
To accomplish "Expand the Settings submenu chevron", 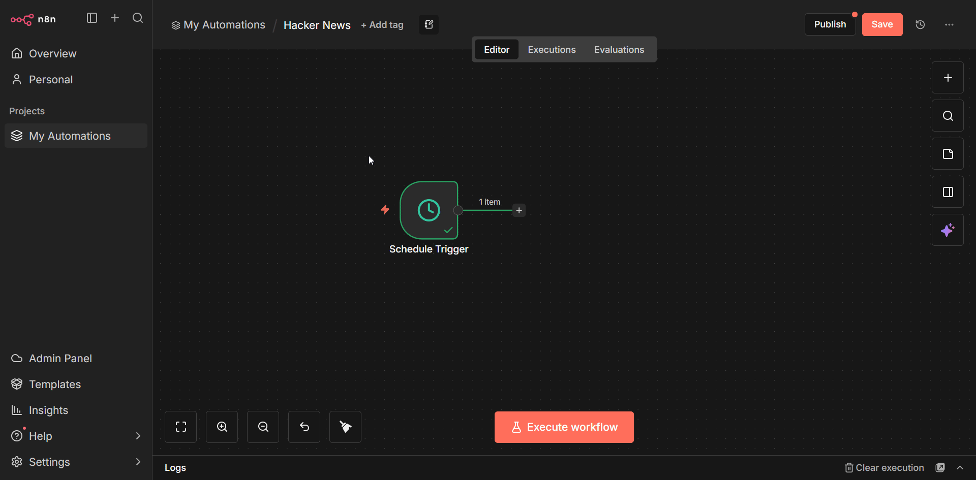I will click(138, 462).
